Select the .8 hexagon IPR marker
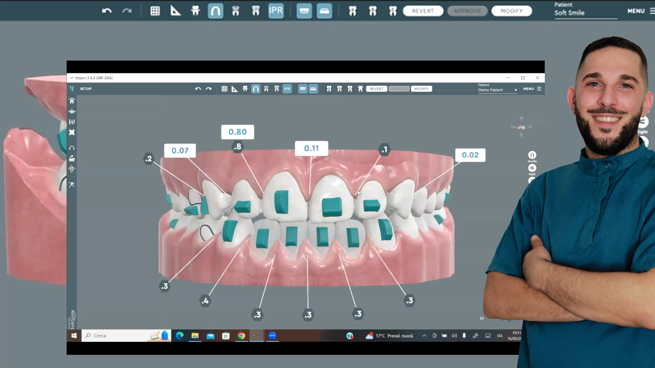 [237, 147]
